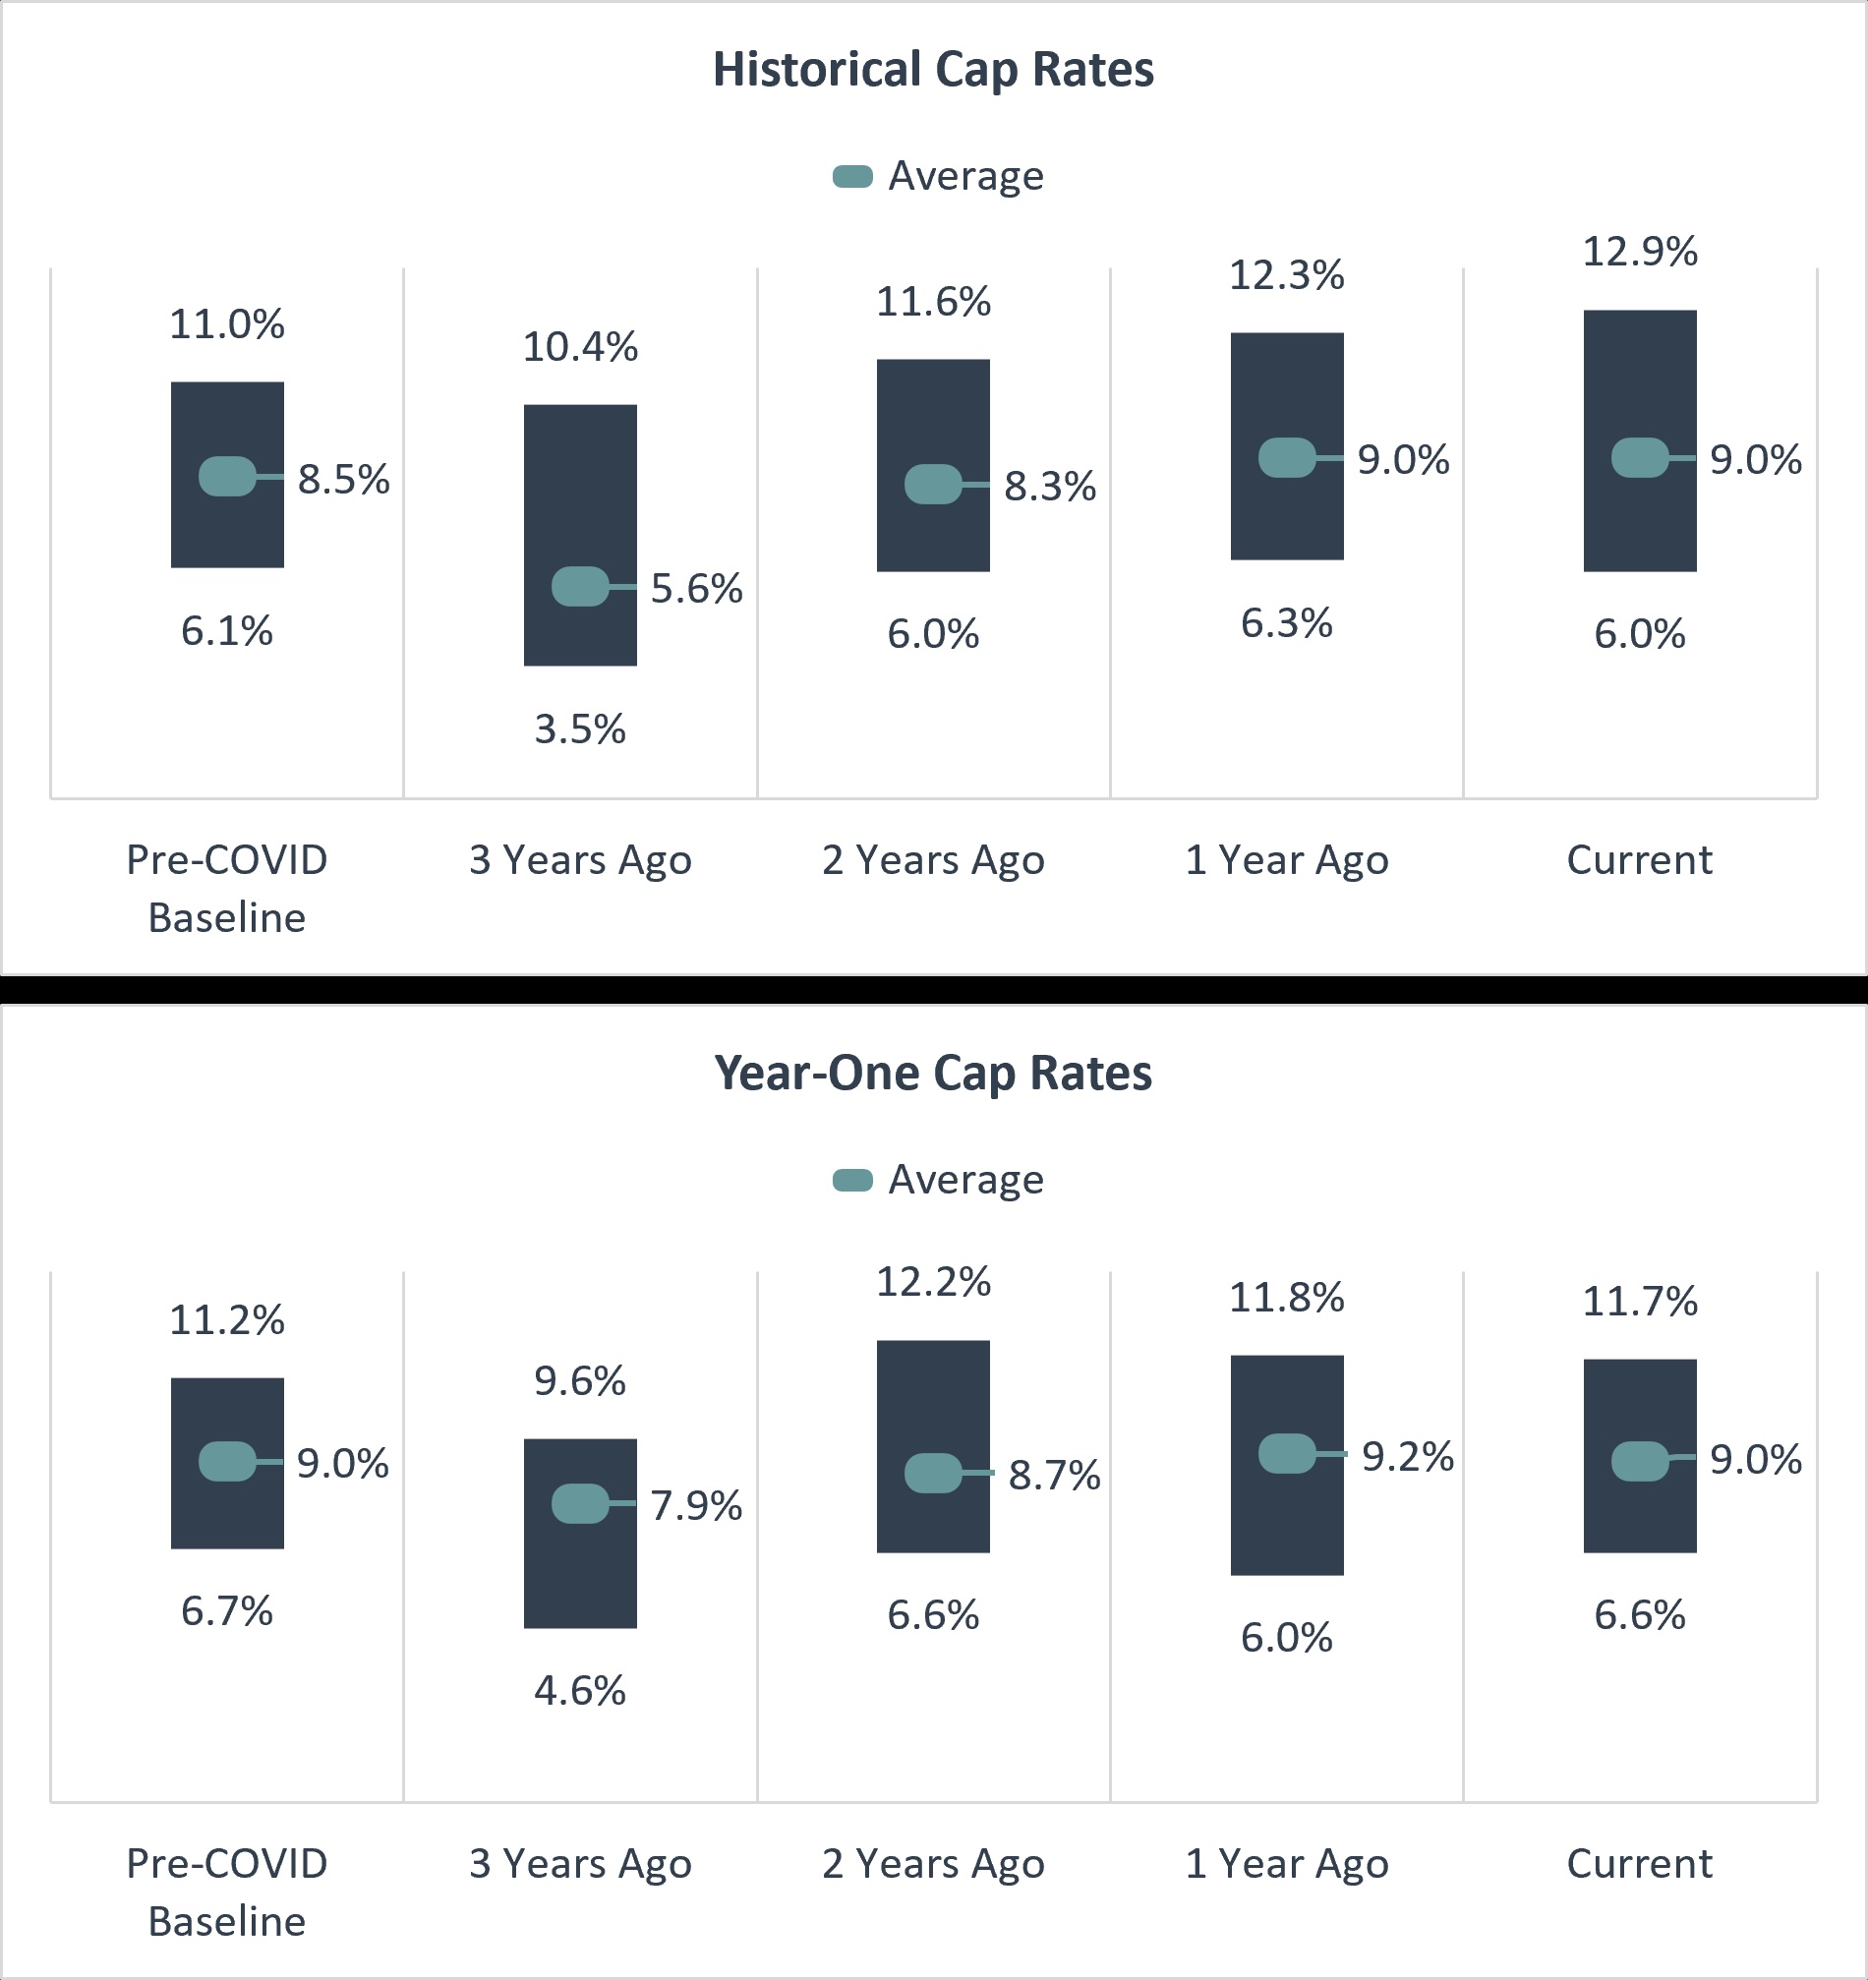Select the 5.6% average marker in Historical chart
Viewport: 1868px width, 1980px height.
[x=580, y=587]
